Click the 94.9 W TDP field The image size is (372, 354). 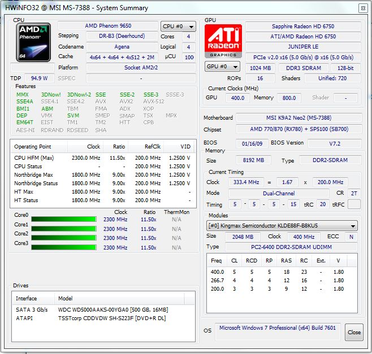40,78
